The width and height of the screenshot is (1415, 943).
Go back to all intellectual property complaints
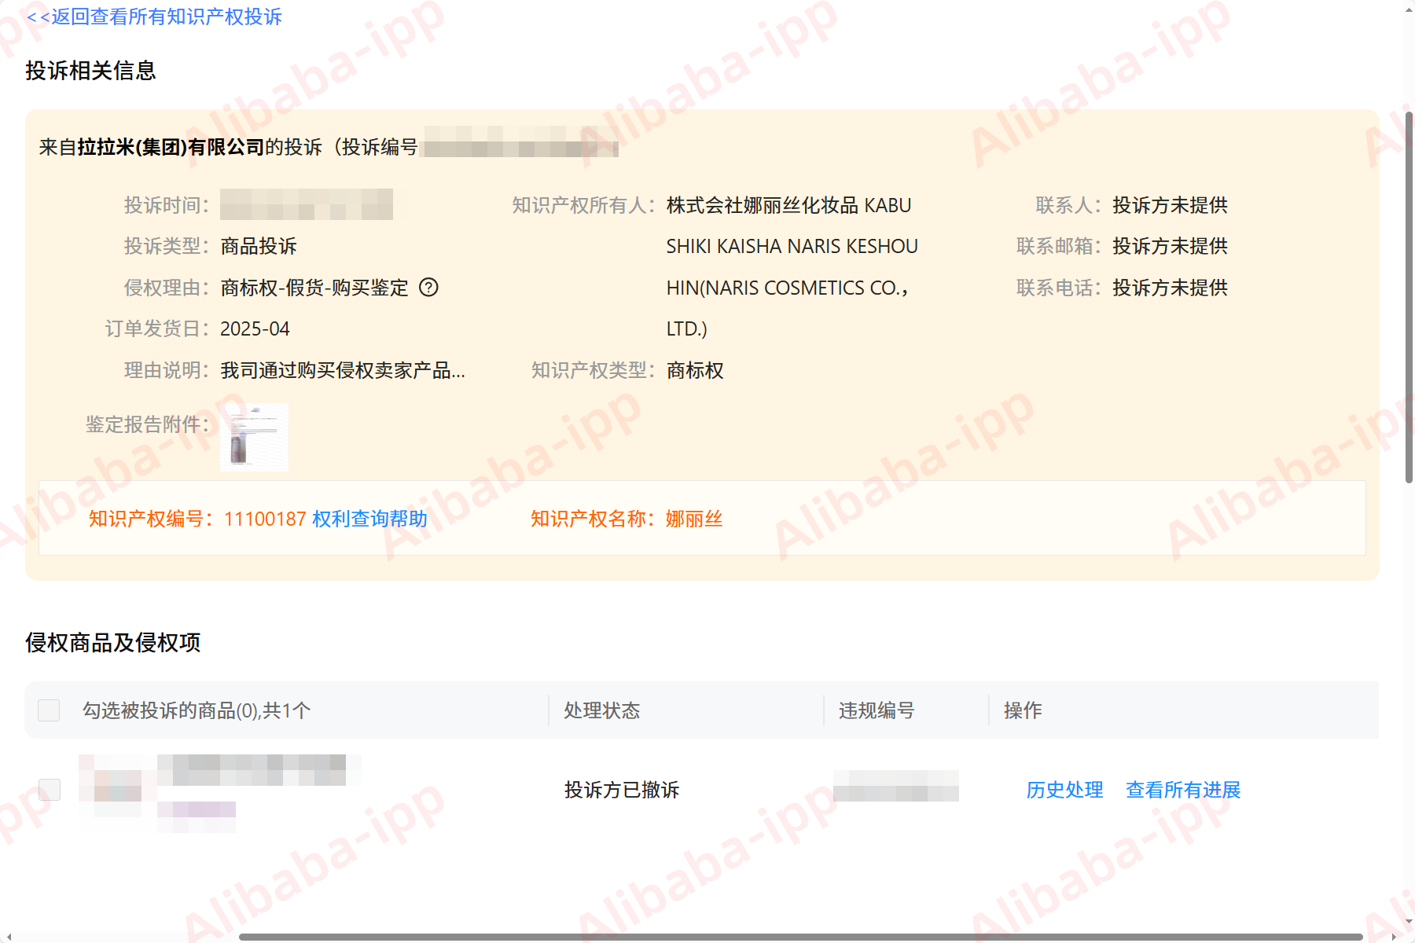154,17
